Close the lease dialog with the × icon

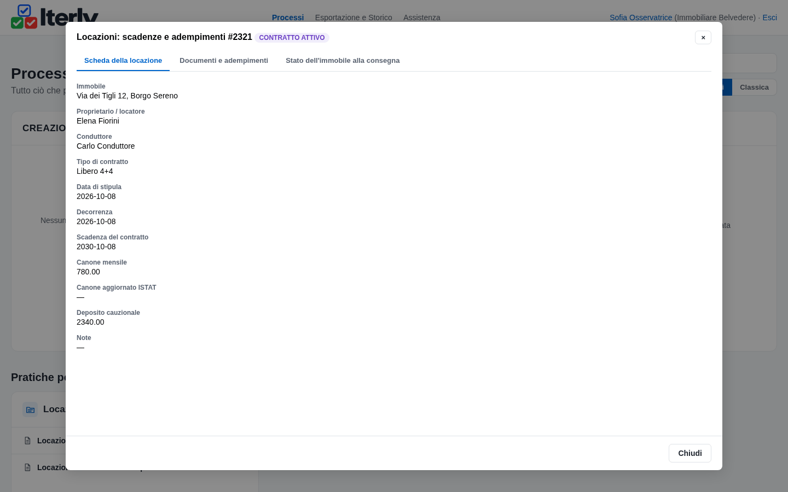[703, 37]
